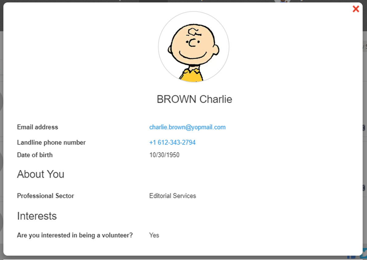Select the Yes volunteer answer

[x=154, y=235]
